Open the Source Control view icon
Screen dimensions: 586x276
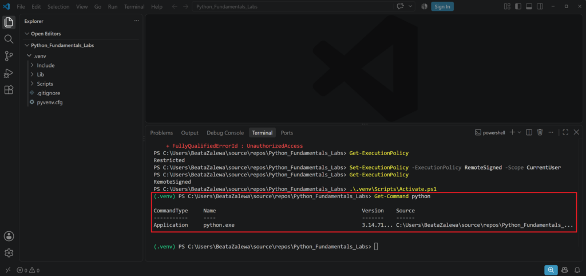9,56
